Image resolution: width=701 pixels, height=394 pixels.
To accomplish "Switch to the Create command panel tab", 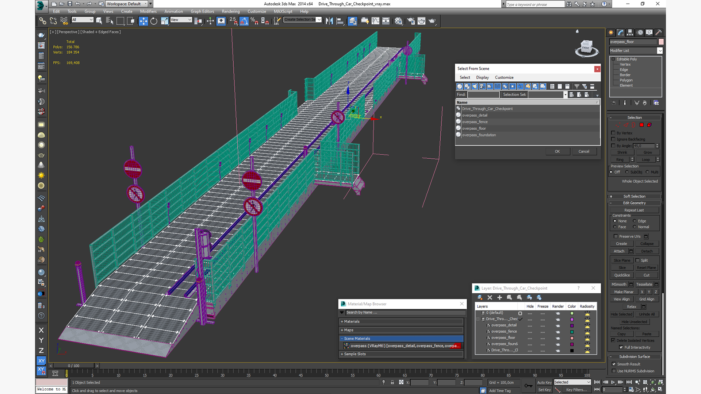I will click(611, 32).
